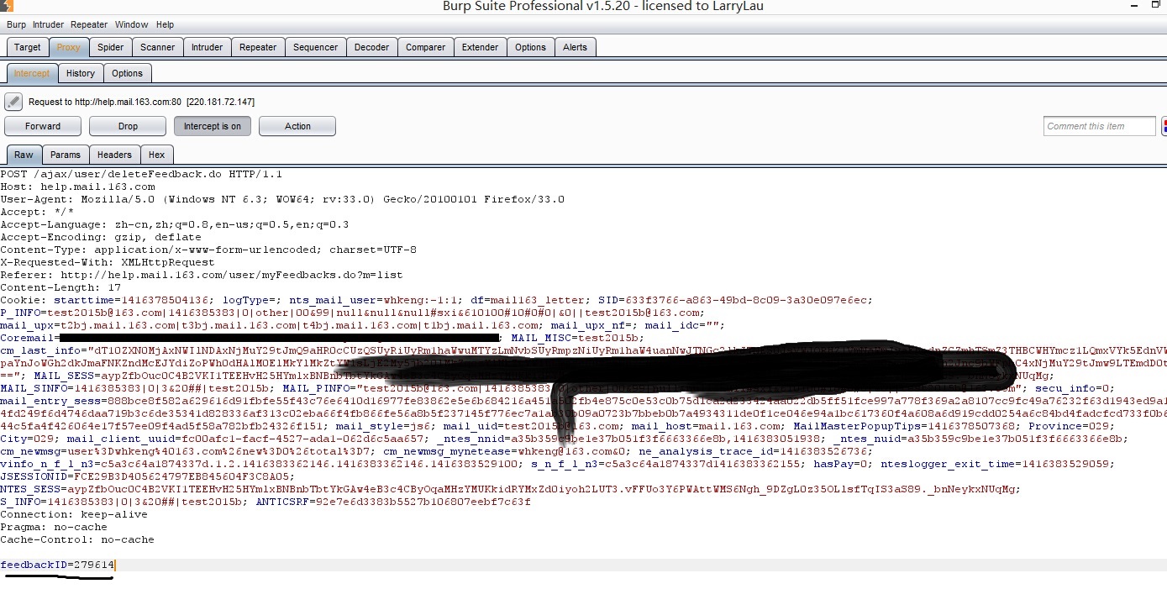Image resolution: width=1167 pixels, height=589 pixels.
Task: Click the Cookie: starttime header line
Action: (x=437, y=300)
